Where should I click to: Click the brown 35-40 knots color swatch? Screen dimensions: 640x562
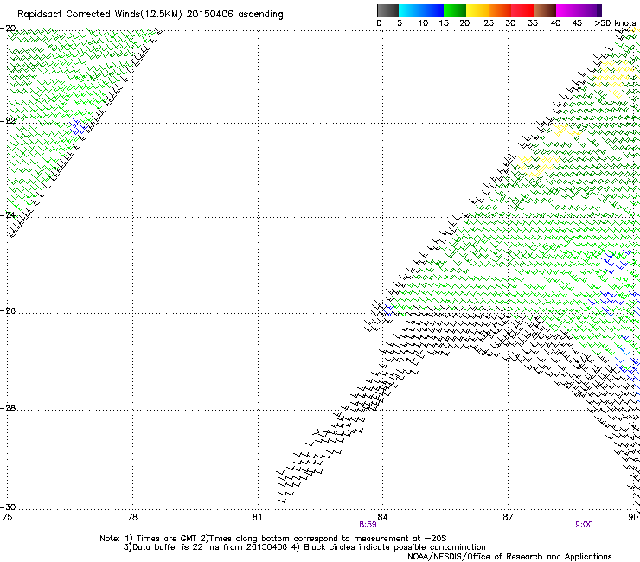(545, 10)
